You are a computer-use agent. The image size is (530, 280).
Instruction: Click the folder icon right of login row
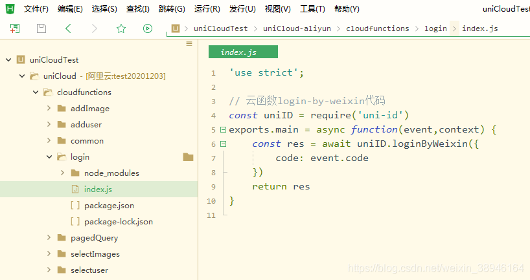(x=189, y=157)
